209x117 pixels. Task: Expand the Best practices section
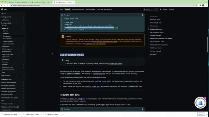pyautogui.click(x=24, y=75)
